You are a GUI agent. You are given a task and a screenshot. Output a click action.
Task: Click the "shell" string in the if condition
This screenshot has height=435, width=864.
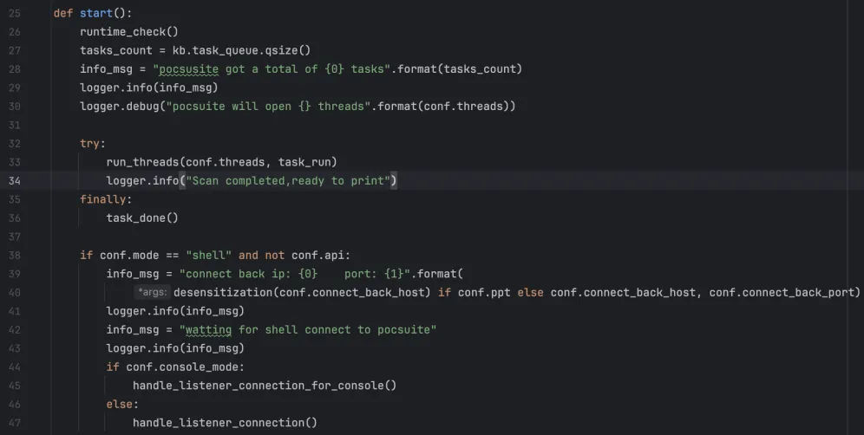pyautogui.click(x=208, y=256)
